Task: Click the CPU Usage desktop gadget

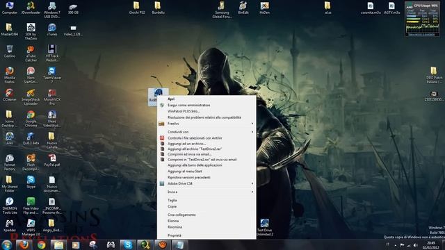Action: point(422,19)
